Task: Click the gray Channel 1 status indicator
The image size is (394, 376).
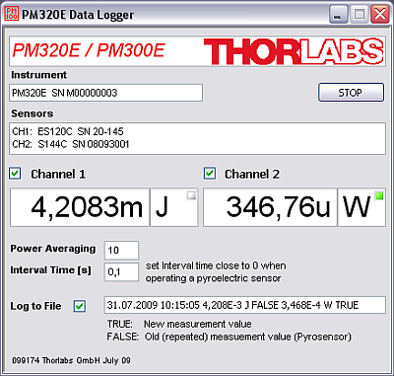Action: pyautogui.click(x=191, y=195)
